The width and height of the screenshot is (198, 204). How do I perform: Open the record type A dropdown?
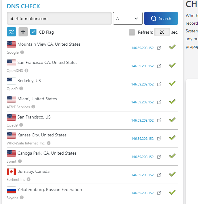[128, 19]
